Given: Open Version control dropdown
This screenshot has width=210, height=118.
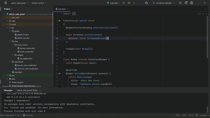Looking at the screenshot, I should coord(39,3).
